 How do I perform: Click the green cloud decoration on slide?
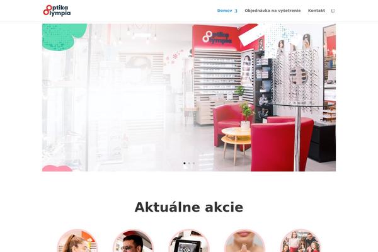[x=64, y=36]
